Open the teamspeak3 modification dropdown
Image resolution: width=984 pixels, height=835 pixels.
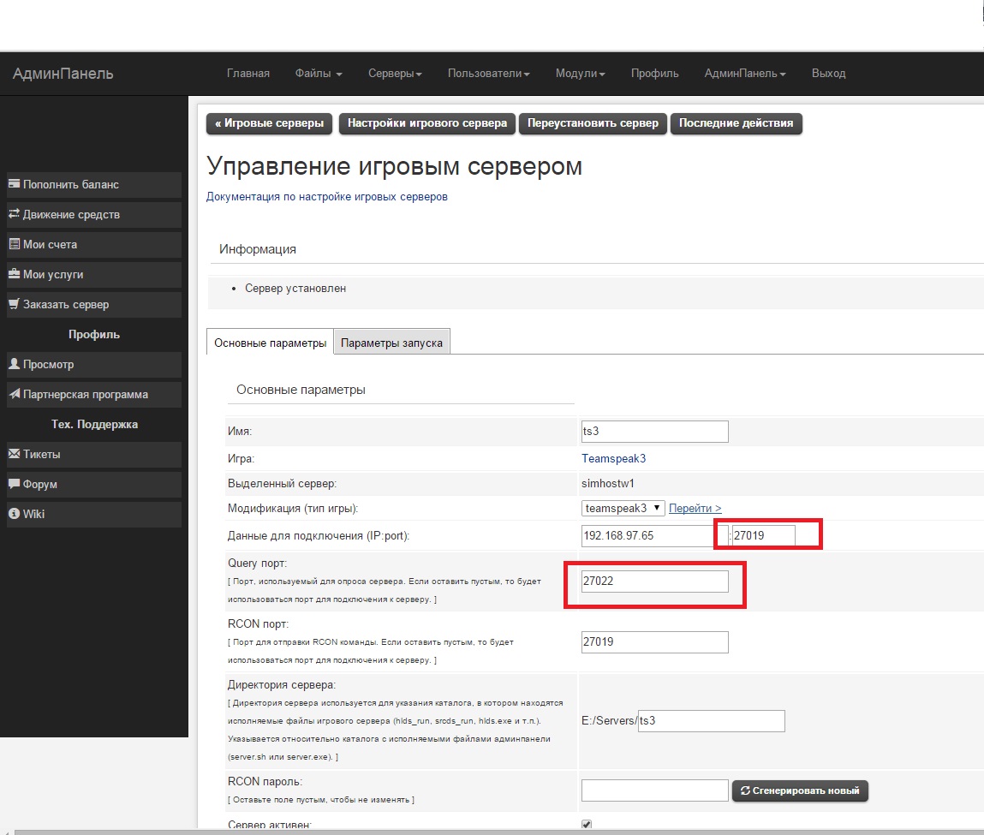623,508
